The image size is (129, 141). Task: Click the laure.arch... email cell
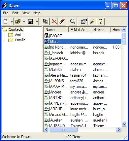click(80, 109)
